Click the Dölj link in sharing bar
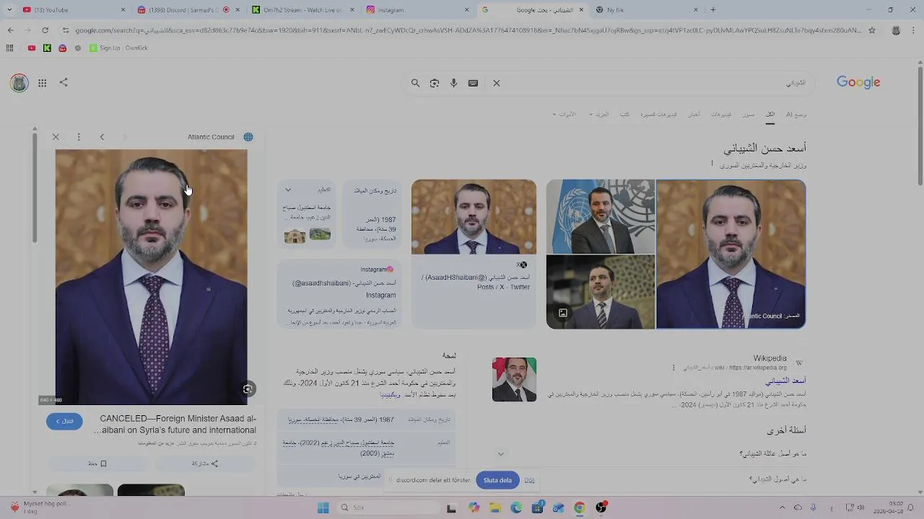Image resolution: width=924 pixels, height=519 pixels. pos(529,480)
